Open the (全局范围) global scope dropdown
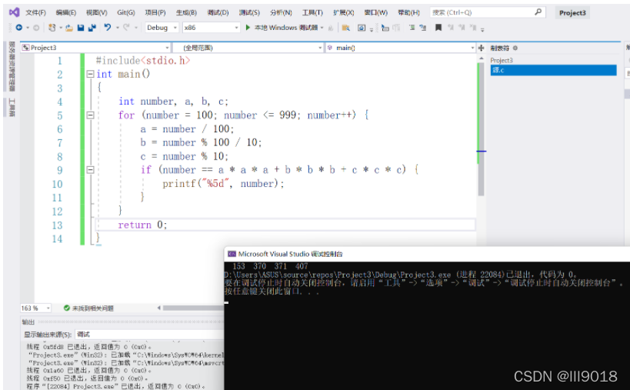 click(x=248, y=48)
